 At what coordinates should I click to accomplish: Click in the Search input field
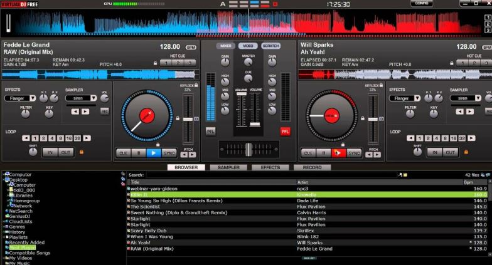271,175
